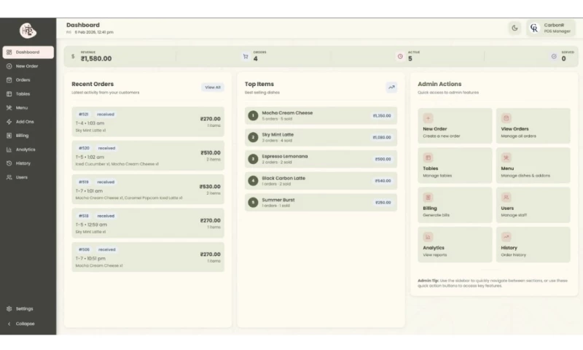Select Espresso Lemonana top item
The image size is (583, 350).
click(321, 159)
